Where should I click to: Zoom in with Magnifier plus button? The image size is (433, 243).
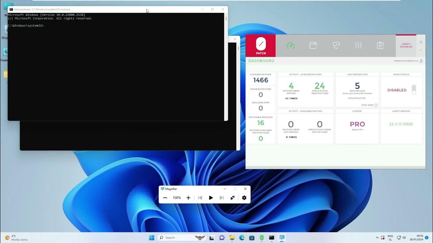point(188,198)
